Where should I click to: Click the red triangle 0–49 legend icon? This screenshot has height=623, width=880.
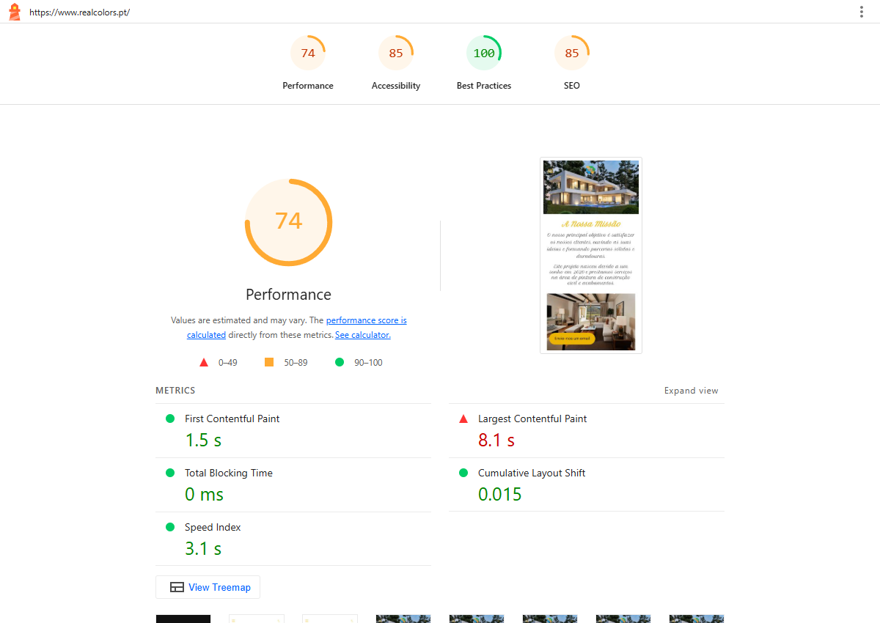(x=204, y=362)
